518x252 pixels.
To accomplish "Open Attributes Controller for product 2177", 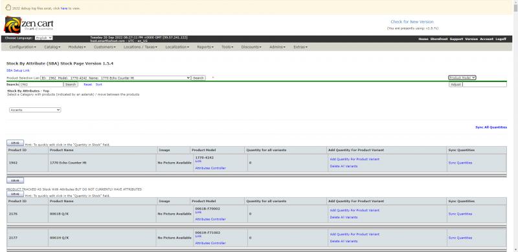I will point(210,244).
